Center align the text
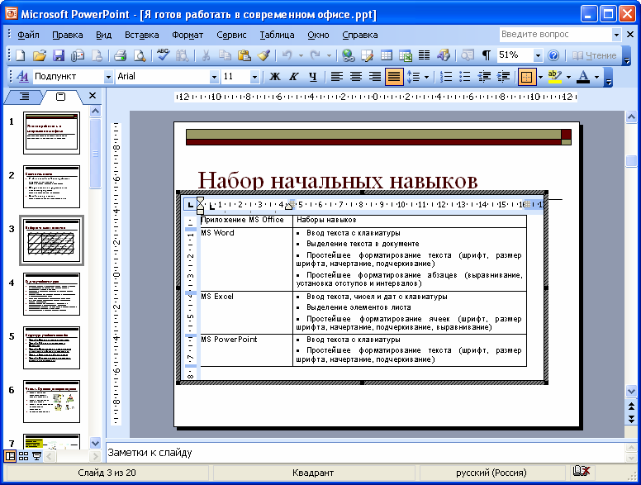 point(356,77)
